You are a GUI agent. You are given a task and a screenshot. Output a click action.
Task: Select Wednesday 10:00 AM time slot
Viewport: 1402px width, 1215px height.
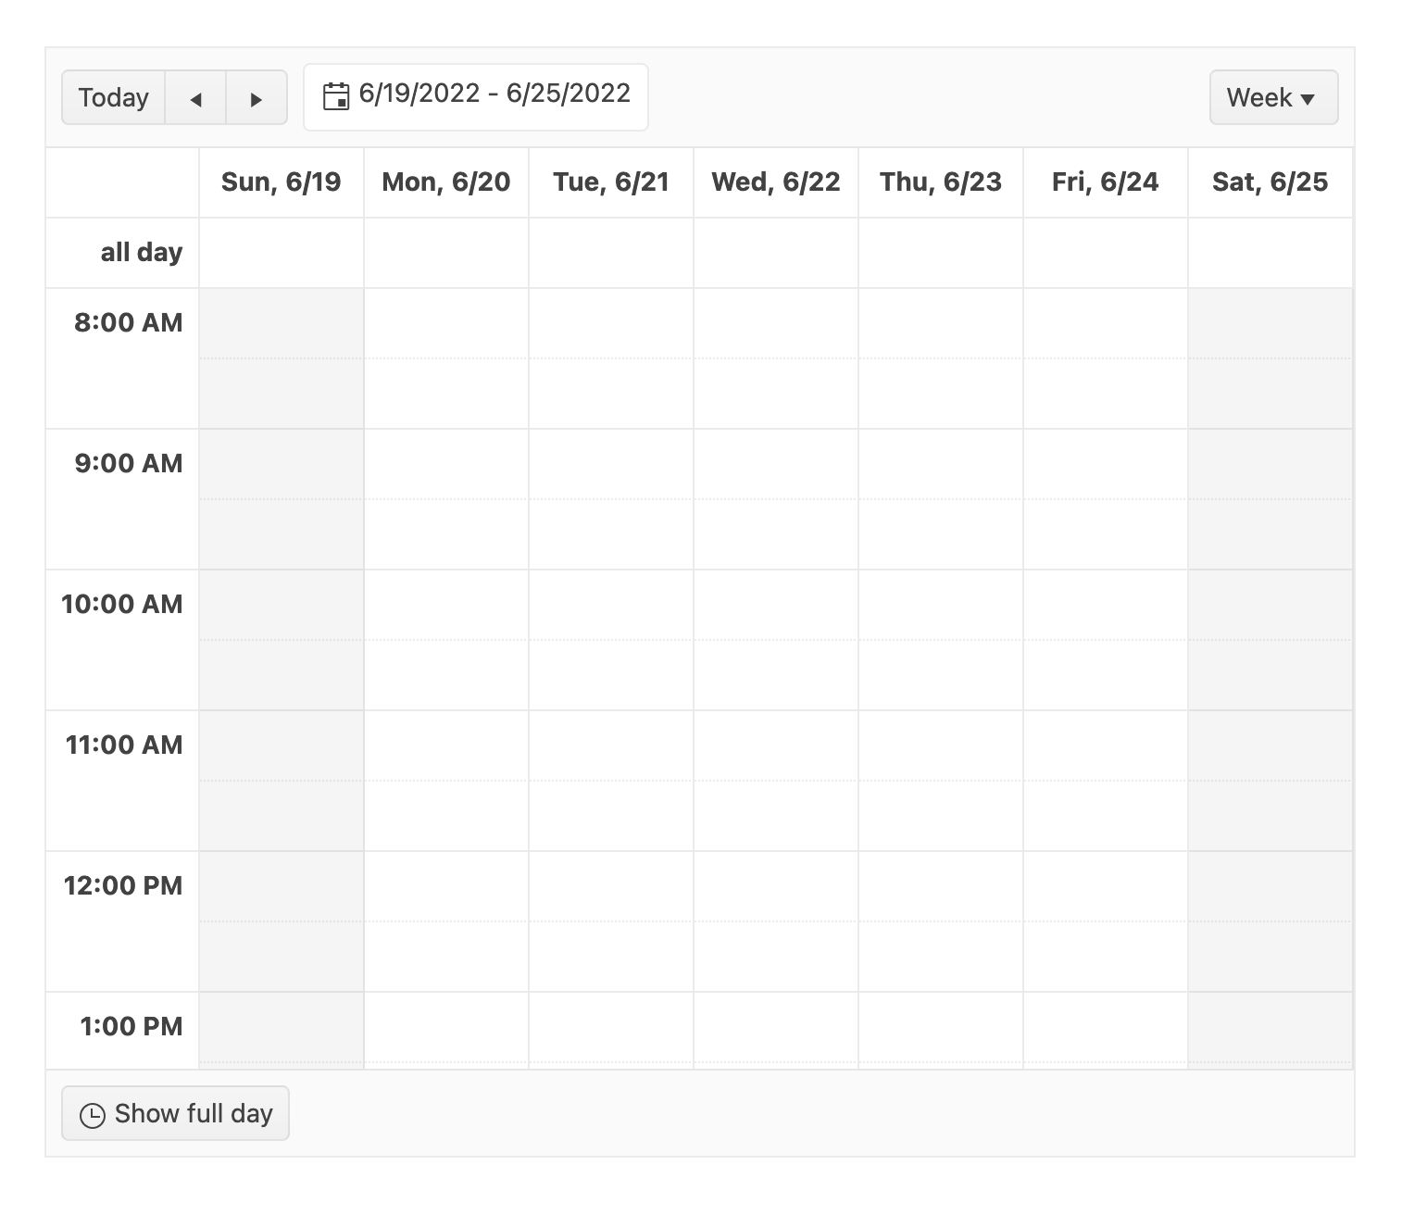click(x=776, y=605)
